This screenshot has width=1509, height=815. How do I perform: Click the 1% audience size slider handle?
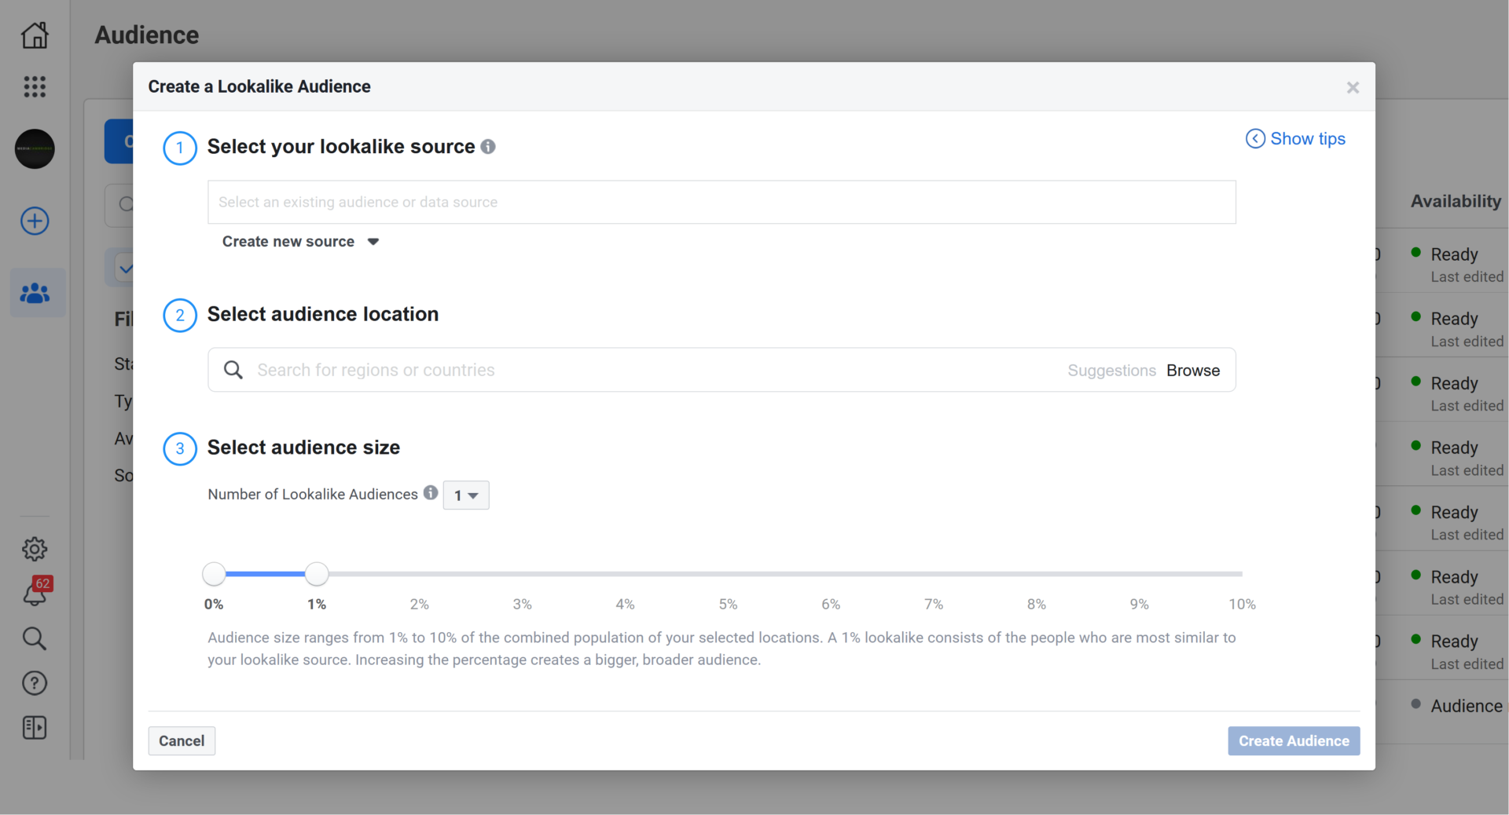tap(317, 575)
